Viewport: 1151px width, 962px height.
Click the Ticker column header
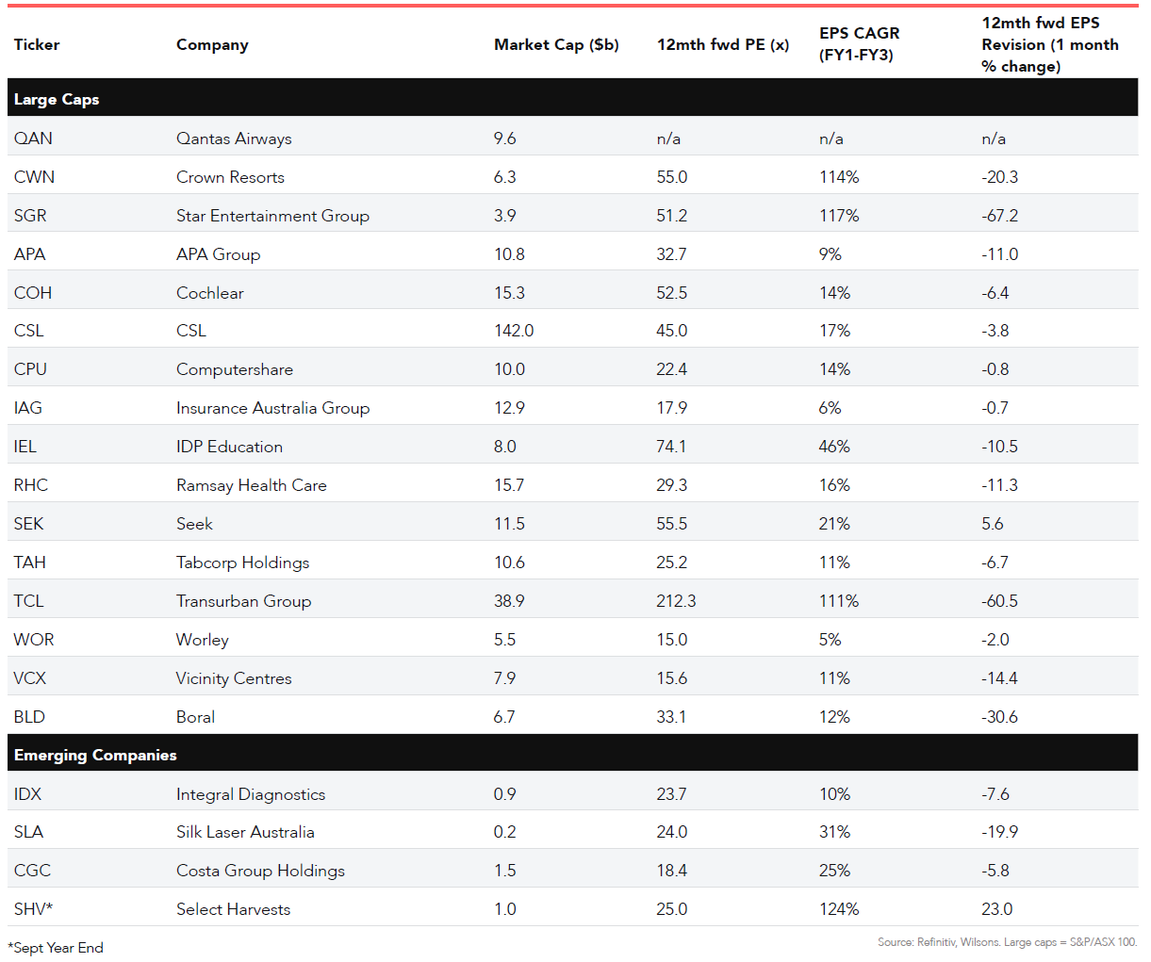coord(37,44)
